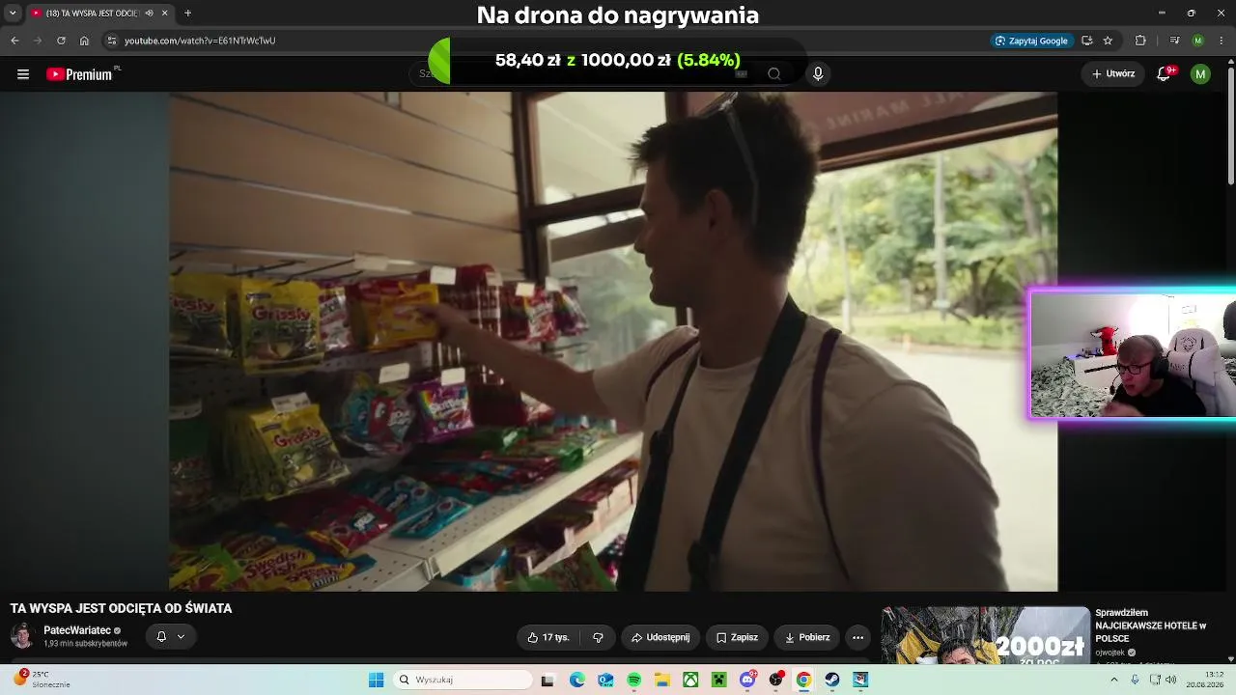Click the Windows taskbar search box
The image size is (1236, 695).
click(x=464, y=680)
